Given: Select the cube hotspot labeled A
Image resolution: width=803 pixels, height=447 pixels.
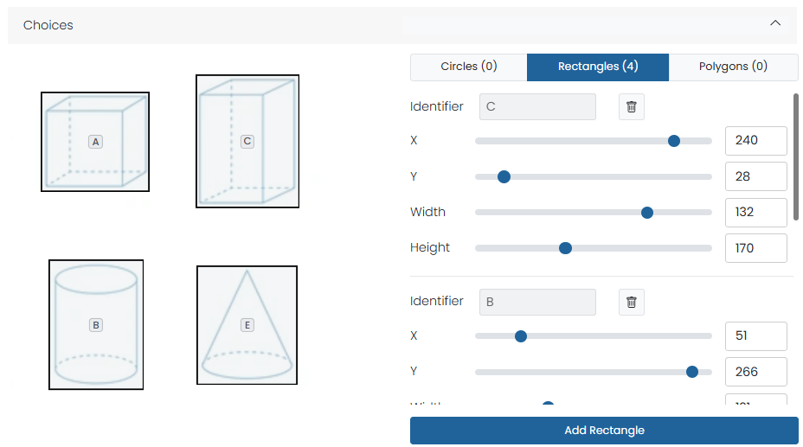Looking at the screenshot, I should pyautogui.click(x=95, y=142).
